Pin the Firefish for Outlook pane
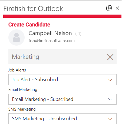122x130 pixels. click(109, 8)
